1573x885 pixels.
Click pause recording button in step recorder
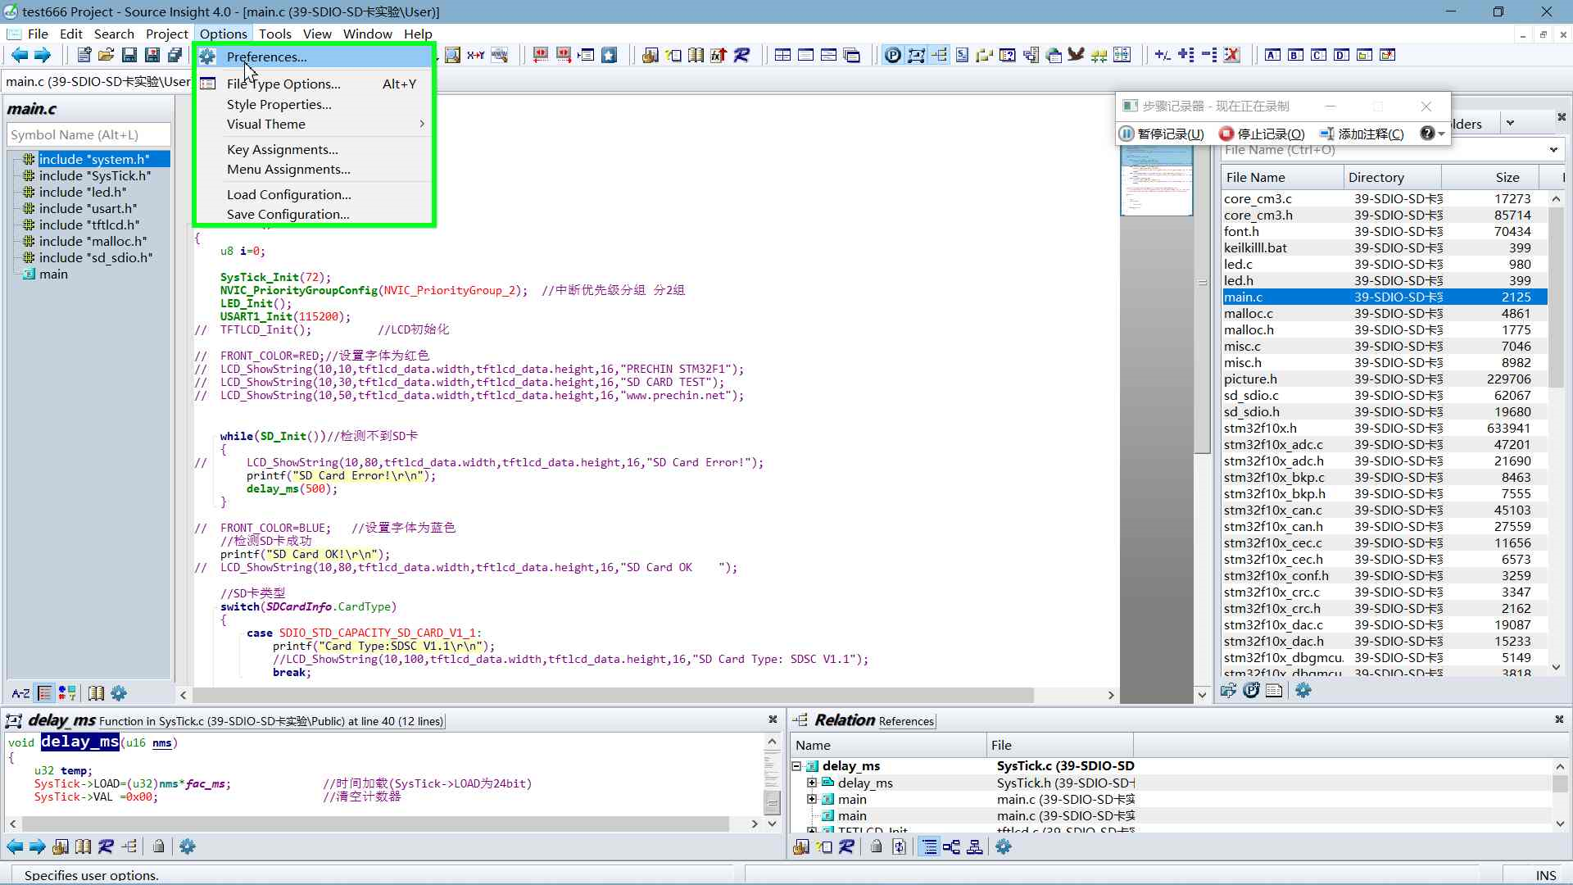(x=1162, y=134)
